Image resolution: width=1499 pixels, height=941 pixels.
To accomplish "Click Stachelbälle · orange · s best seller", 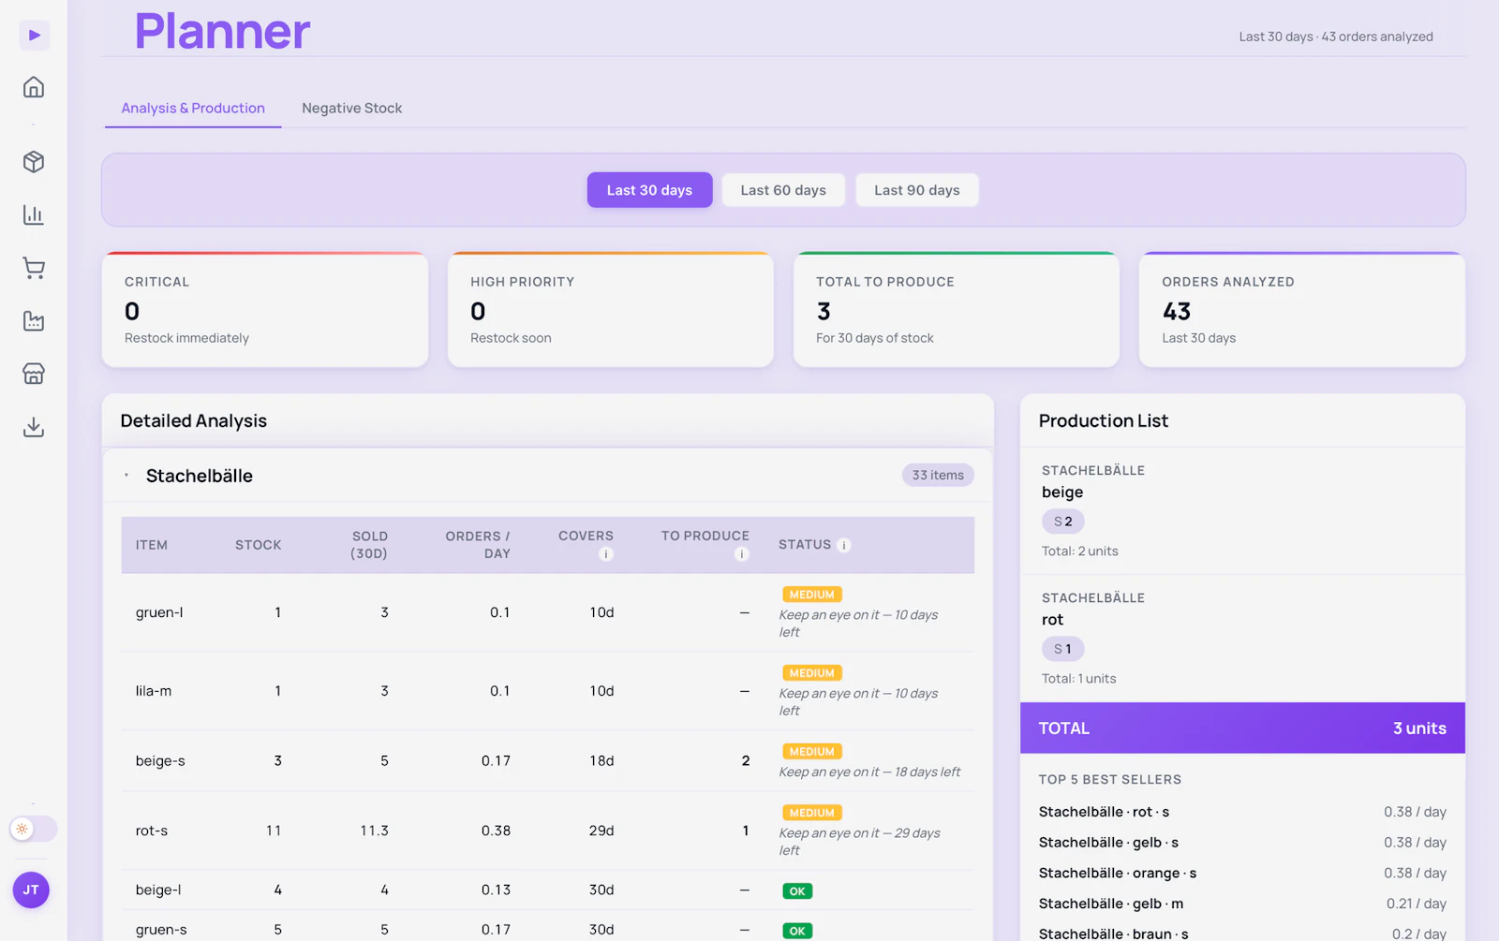I will tap(1242, 873).
